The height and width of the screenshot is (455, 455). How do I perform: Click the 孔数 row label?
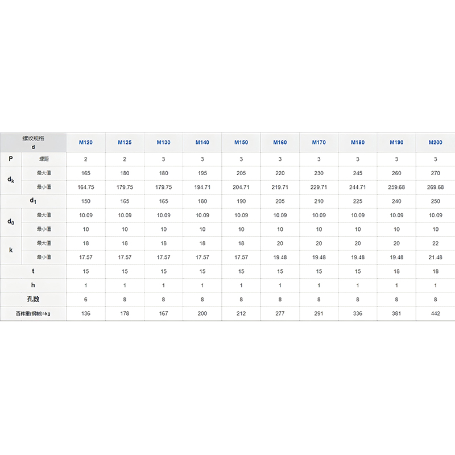point(33,299)
